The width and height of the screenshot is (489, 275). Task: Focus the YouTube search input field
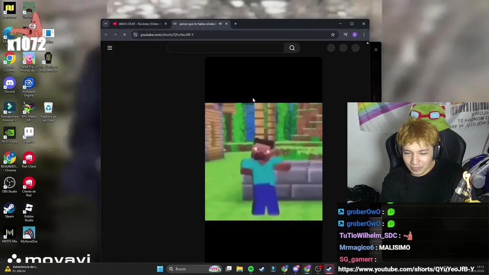coord(225,48)
